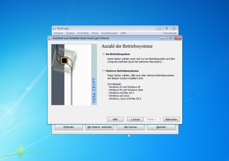Select the "Ein Betriebssystem" radio option
The image size is (229, 161).
pyautogui.click(x=103, y=54)
